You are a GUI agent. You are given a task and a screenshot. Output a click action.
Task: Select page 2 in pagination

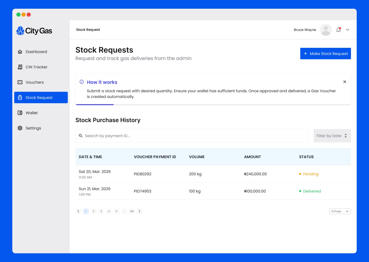[94, 211]
